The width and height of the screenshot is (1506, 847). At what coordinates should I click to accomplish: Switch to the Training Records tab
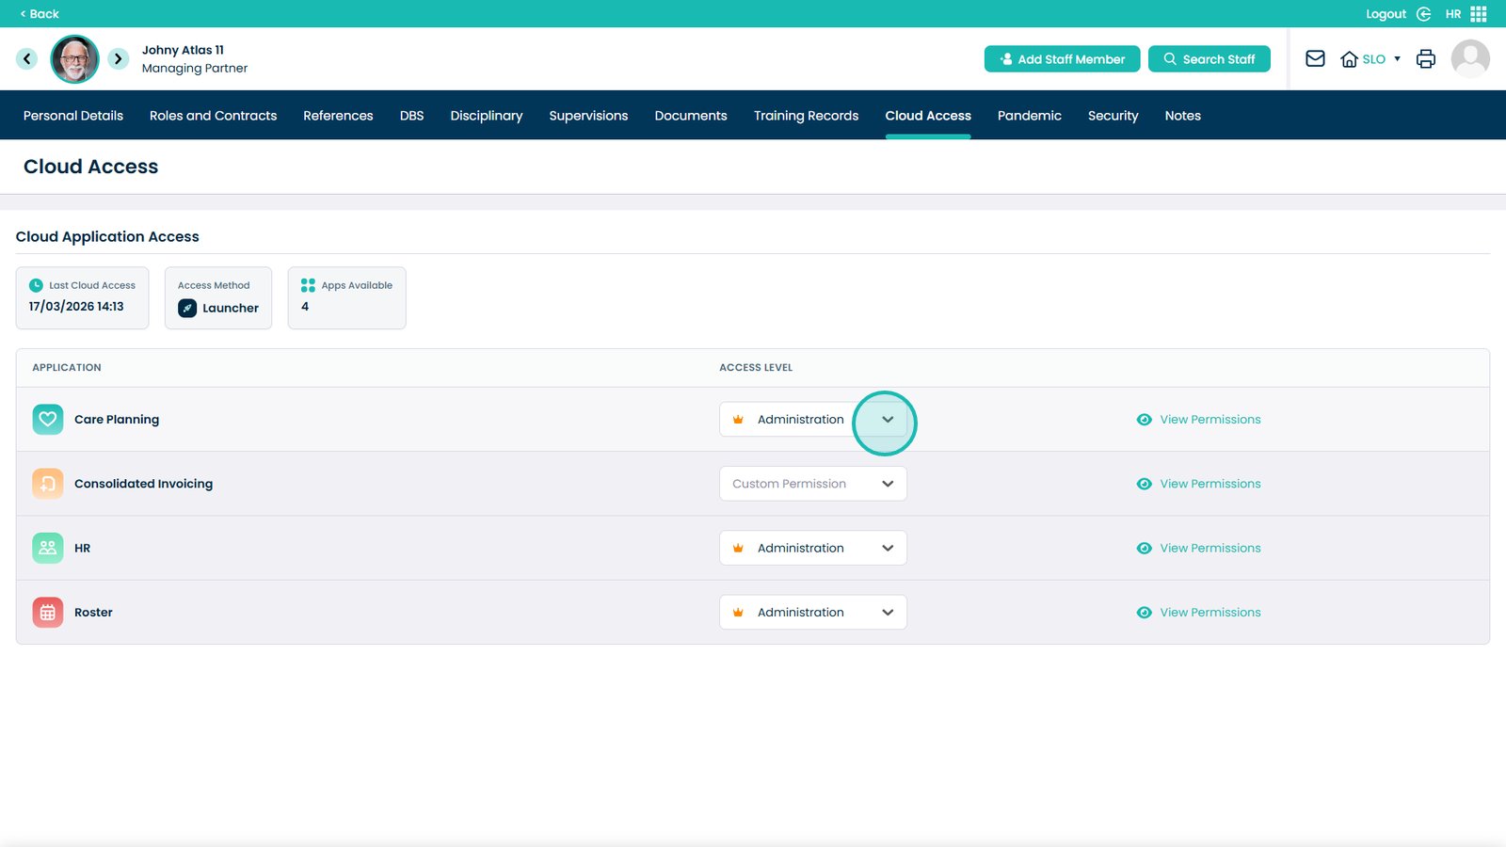click(x=806, y=116)
